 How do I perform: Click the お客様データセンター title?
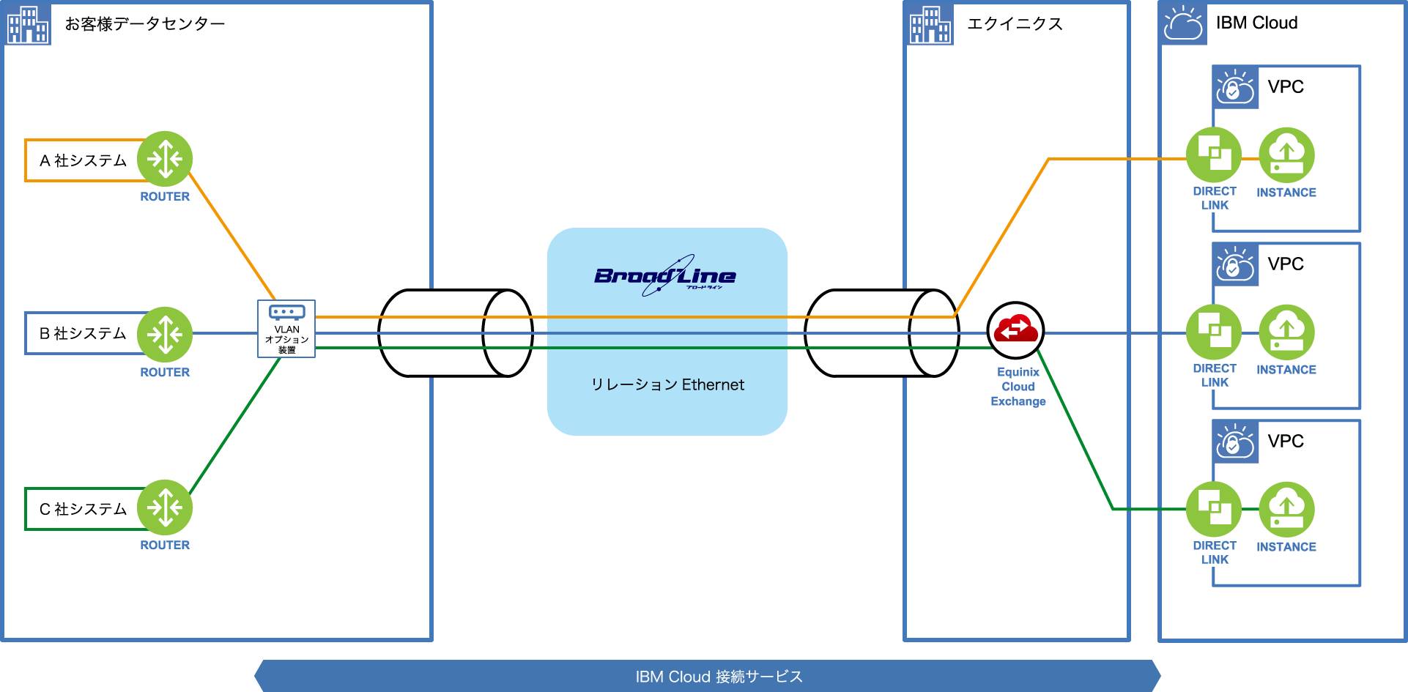click(x=145, y=24)
